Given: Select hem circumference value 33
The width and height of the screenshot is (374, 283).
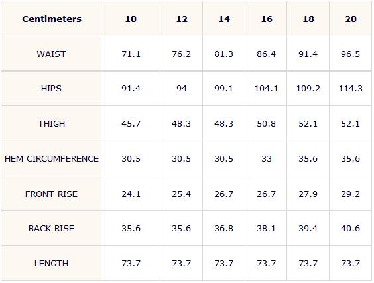Looking at the screenshot, I should pos(267,159).
